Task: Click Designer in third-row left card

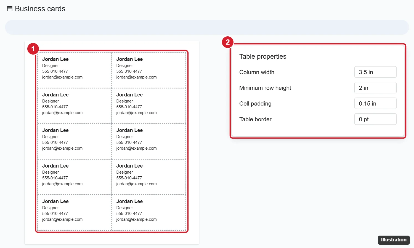Action: click(x=51, y=137)
